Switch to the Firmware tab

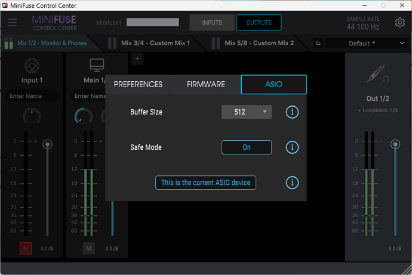pyautogui.click(x=205, y=85)
